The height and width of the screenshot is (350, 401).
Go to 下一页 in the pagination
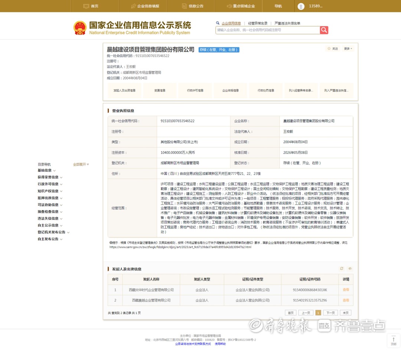(330, 313)
